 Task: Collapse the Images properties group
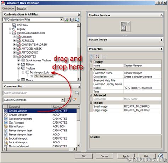[91, 103]
